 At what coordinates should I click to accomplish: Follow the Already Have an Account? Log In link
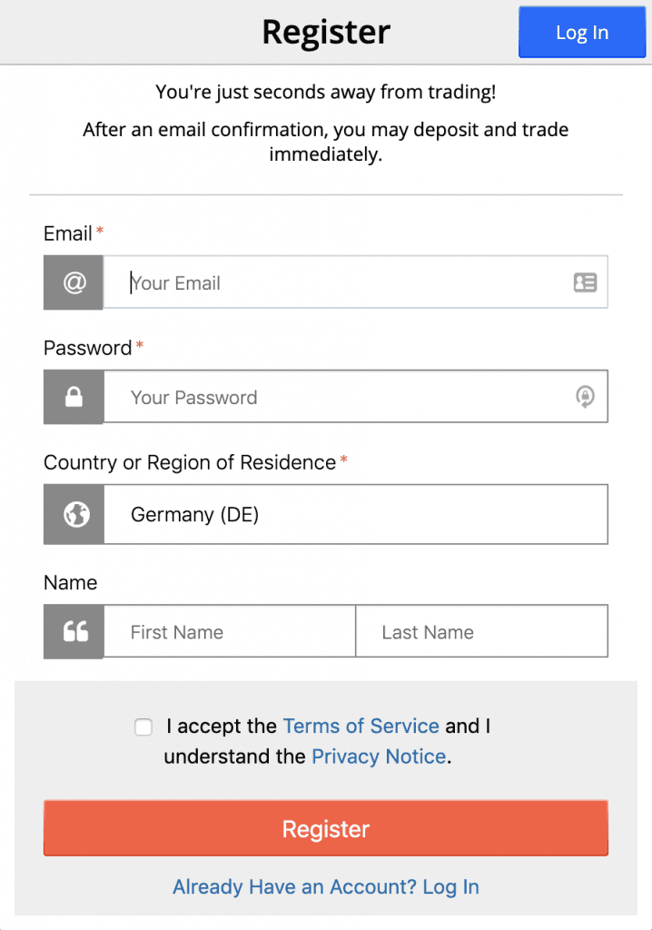(x=326, y=887)
